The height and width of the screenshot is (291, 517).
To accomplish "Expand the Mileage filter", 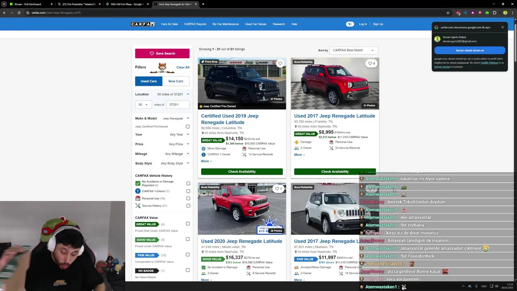I will (188, 154).
